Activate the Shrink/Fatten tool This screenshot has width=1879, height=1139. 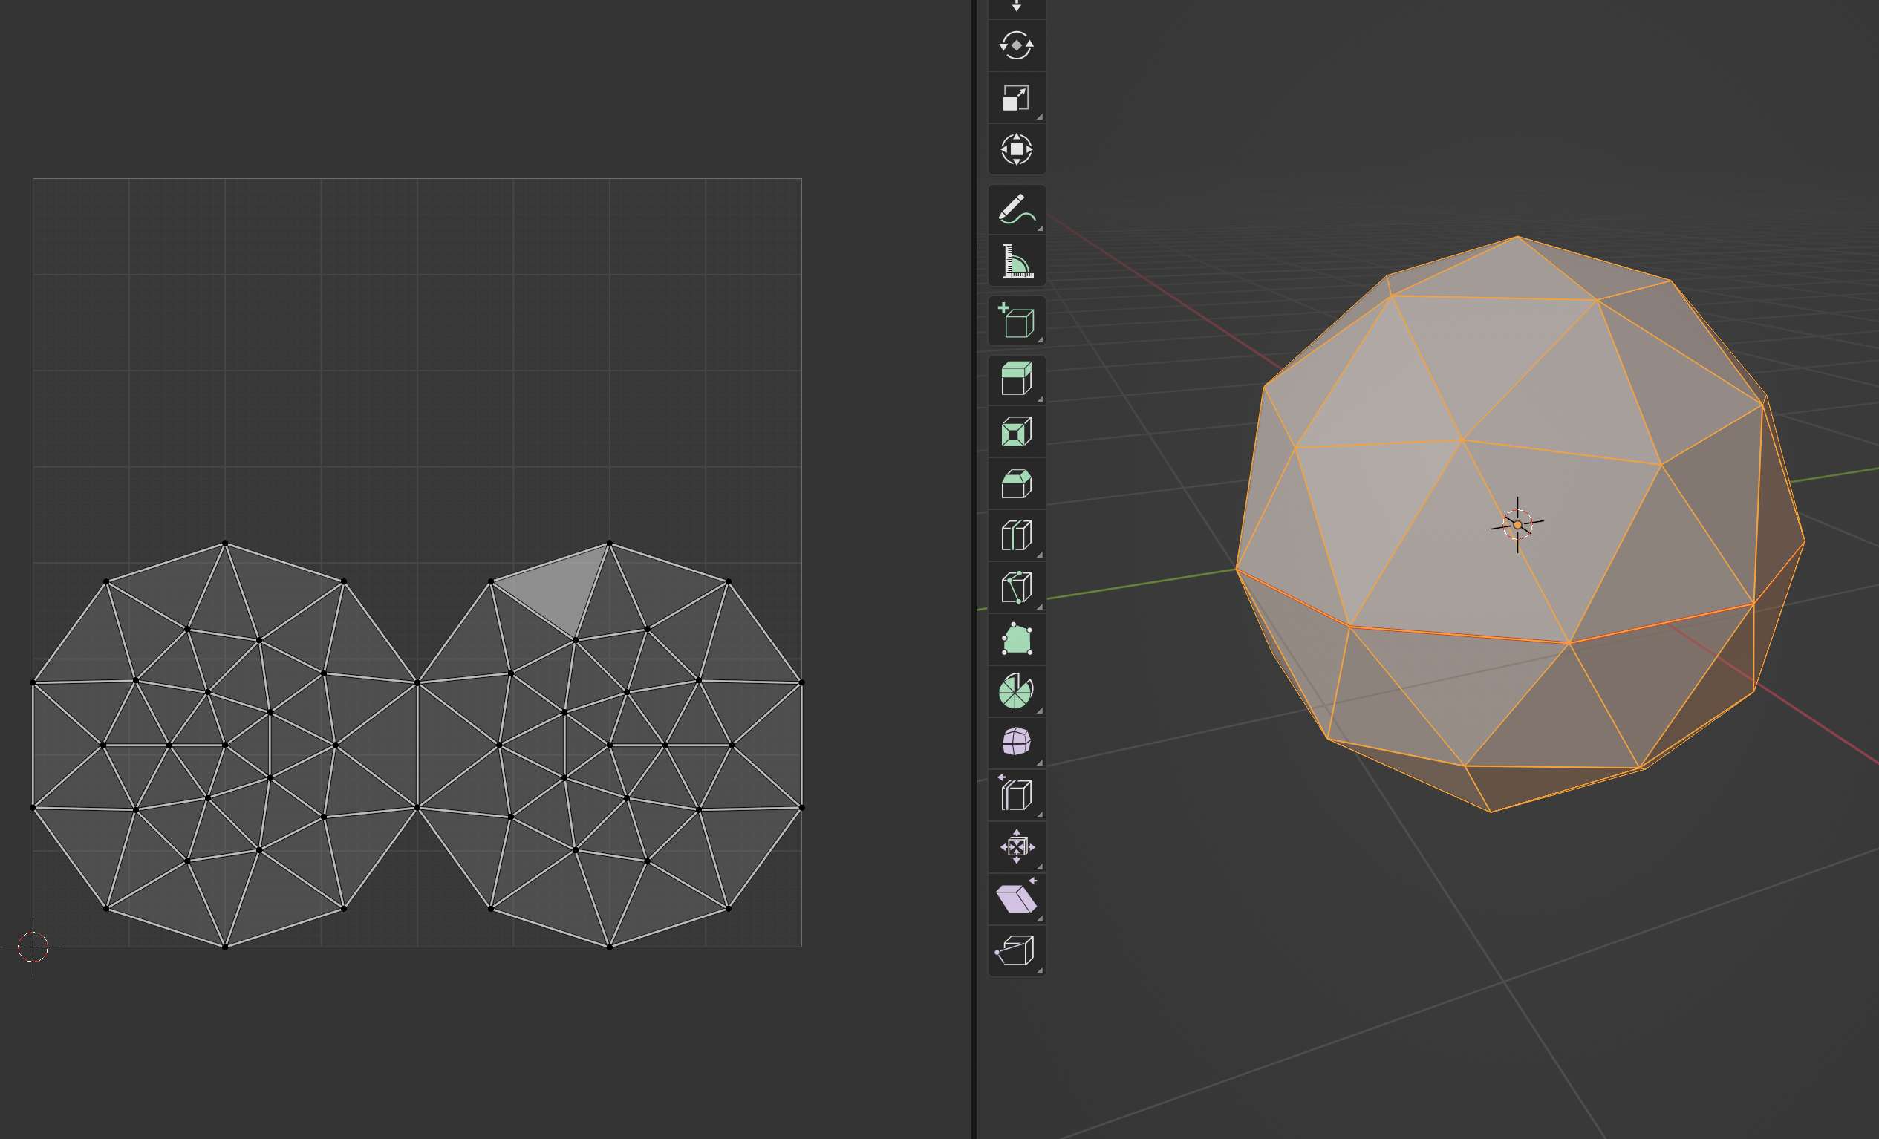(1016, 846)
